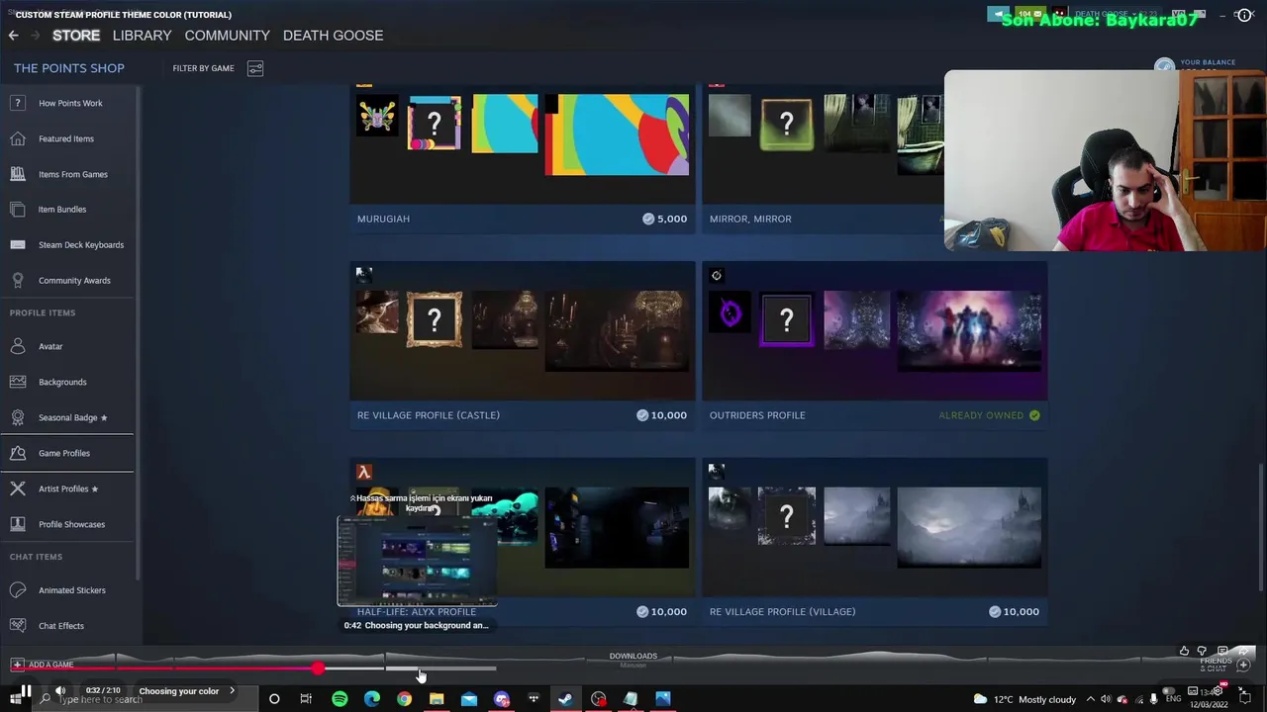The width and height of the screenshot is (1267, 712).
Task: Open RE Village Profile (Castle) card
Action: tap(523, 346)
